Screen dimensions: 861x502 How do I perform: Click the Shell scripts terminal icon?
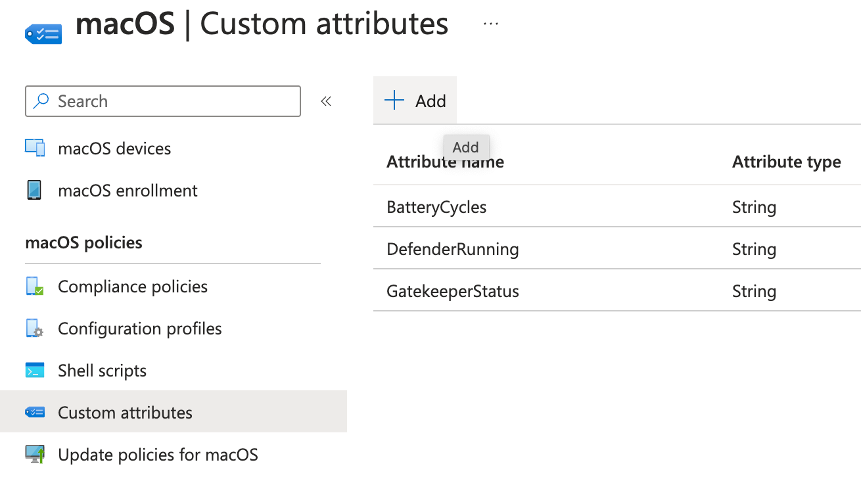(35, 371)
